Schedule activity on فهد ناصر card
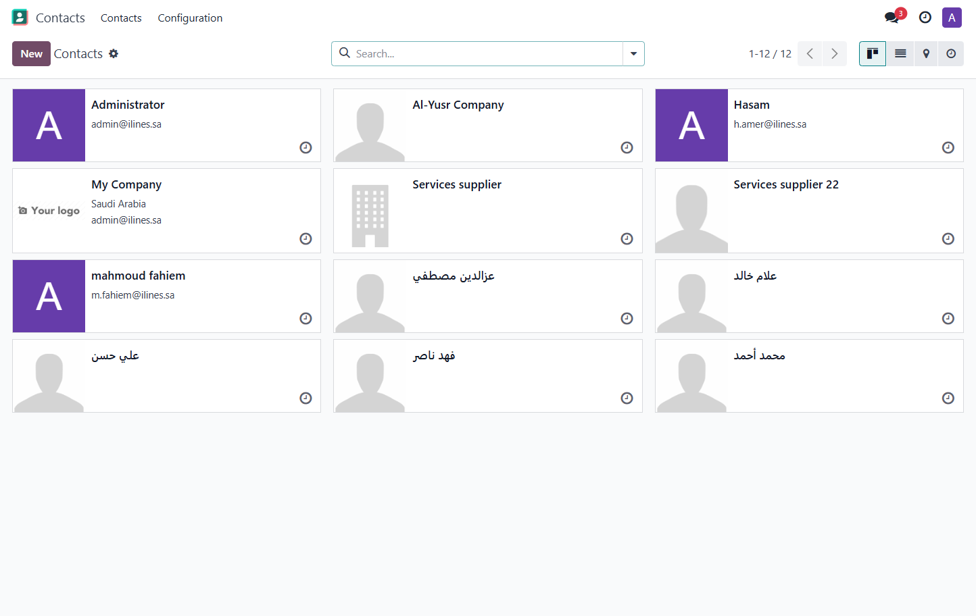The width and height of the screenshot is (976, 616). 627,398
